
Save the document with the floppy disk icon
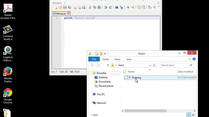pyautogui.click(x=65, y=7)
